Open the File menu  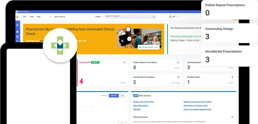click(x=24, y=17)
